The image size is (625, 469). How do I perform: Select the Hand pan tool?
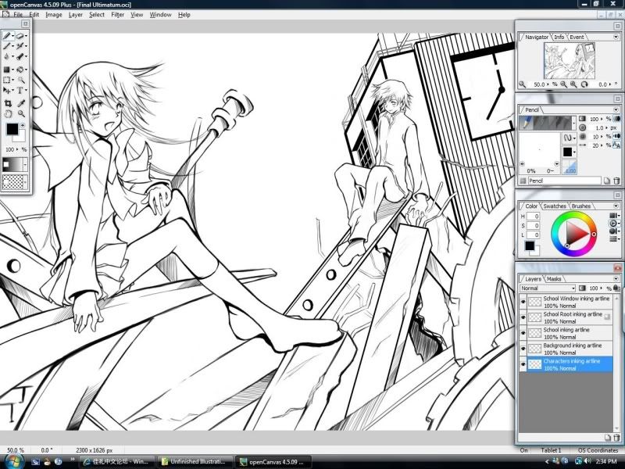(x=8, y=113)
